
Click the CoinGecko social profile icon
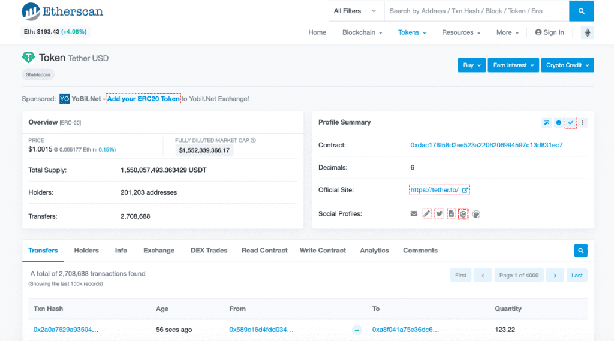tap(476, 214)
